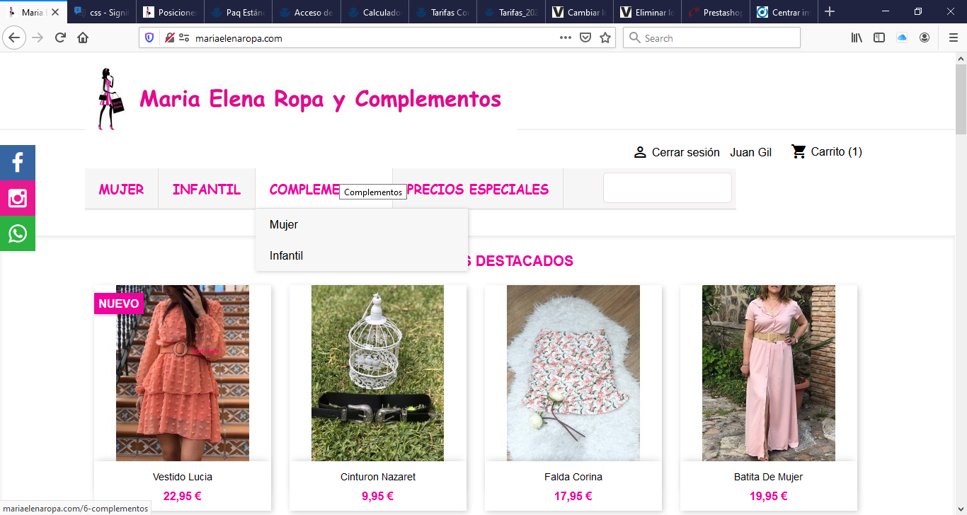
Task: Open the Firefox account icon
Action: 925,38
